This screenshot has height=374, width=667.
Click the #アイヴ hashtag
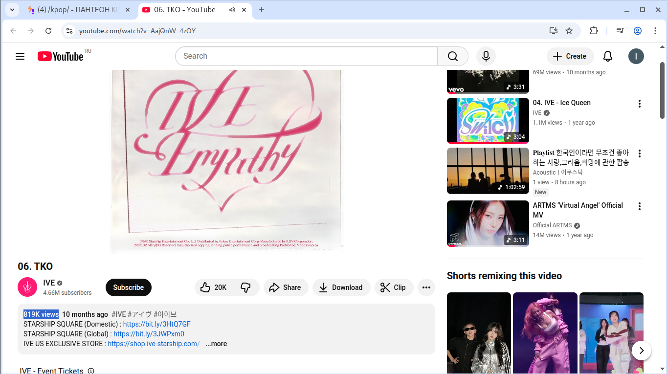point(139,314)
